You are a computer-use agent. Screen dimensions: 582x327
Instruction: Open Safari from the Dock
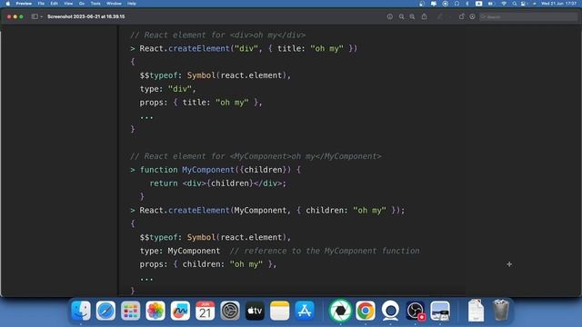pos(105,311)
